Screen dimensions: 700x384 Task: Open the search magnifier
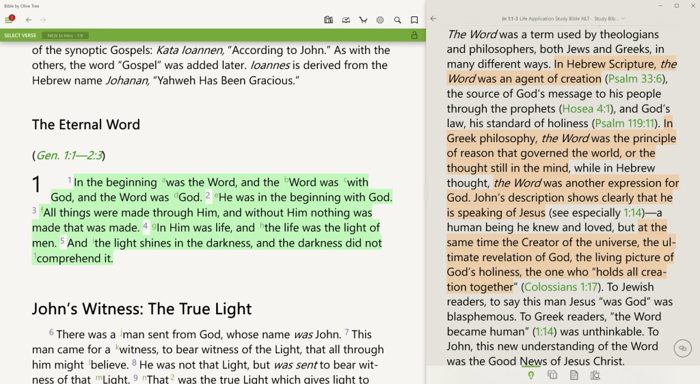tap(397, 20)
